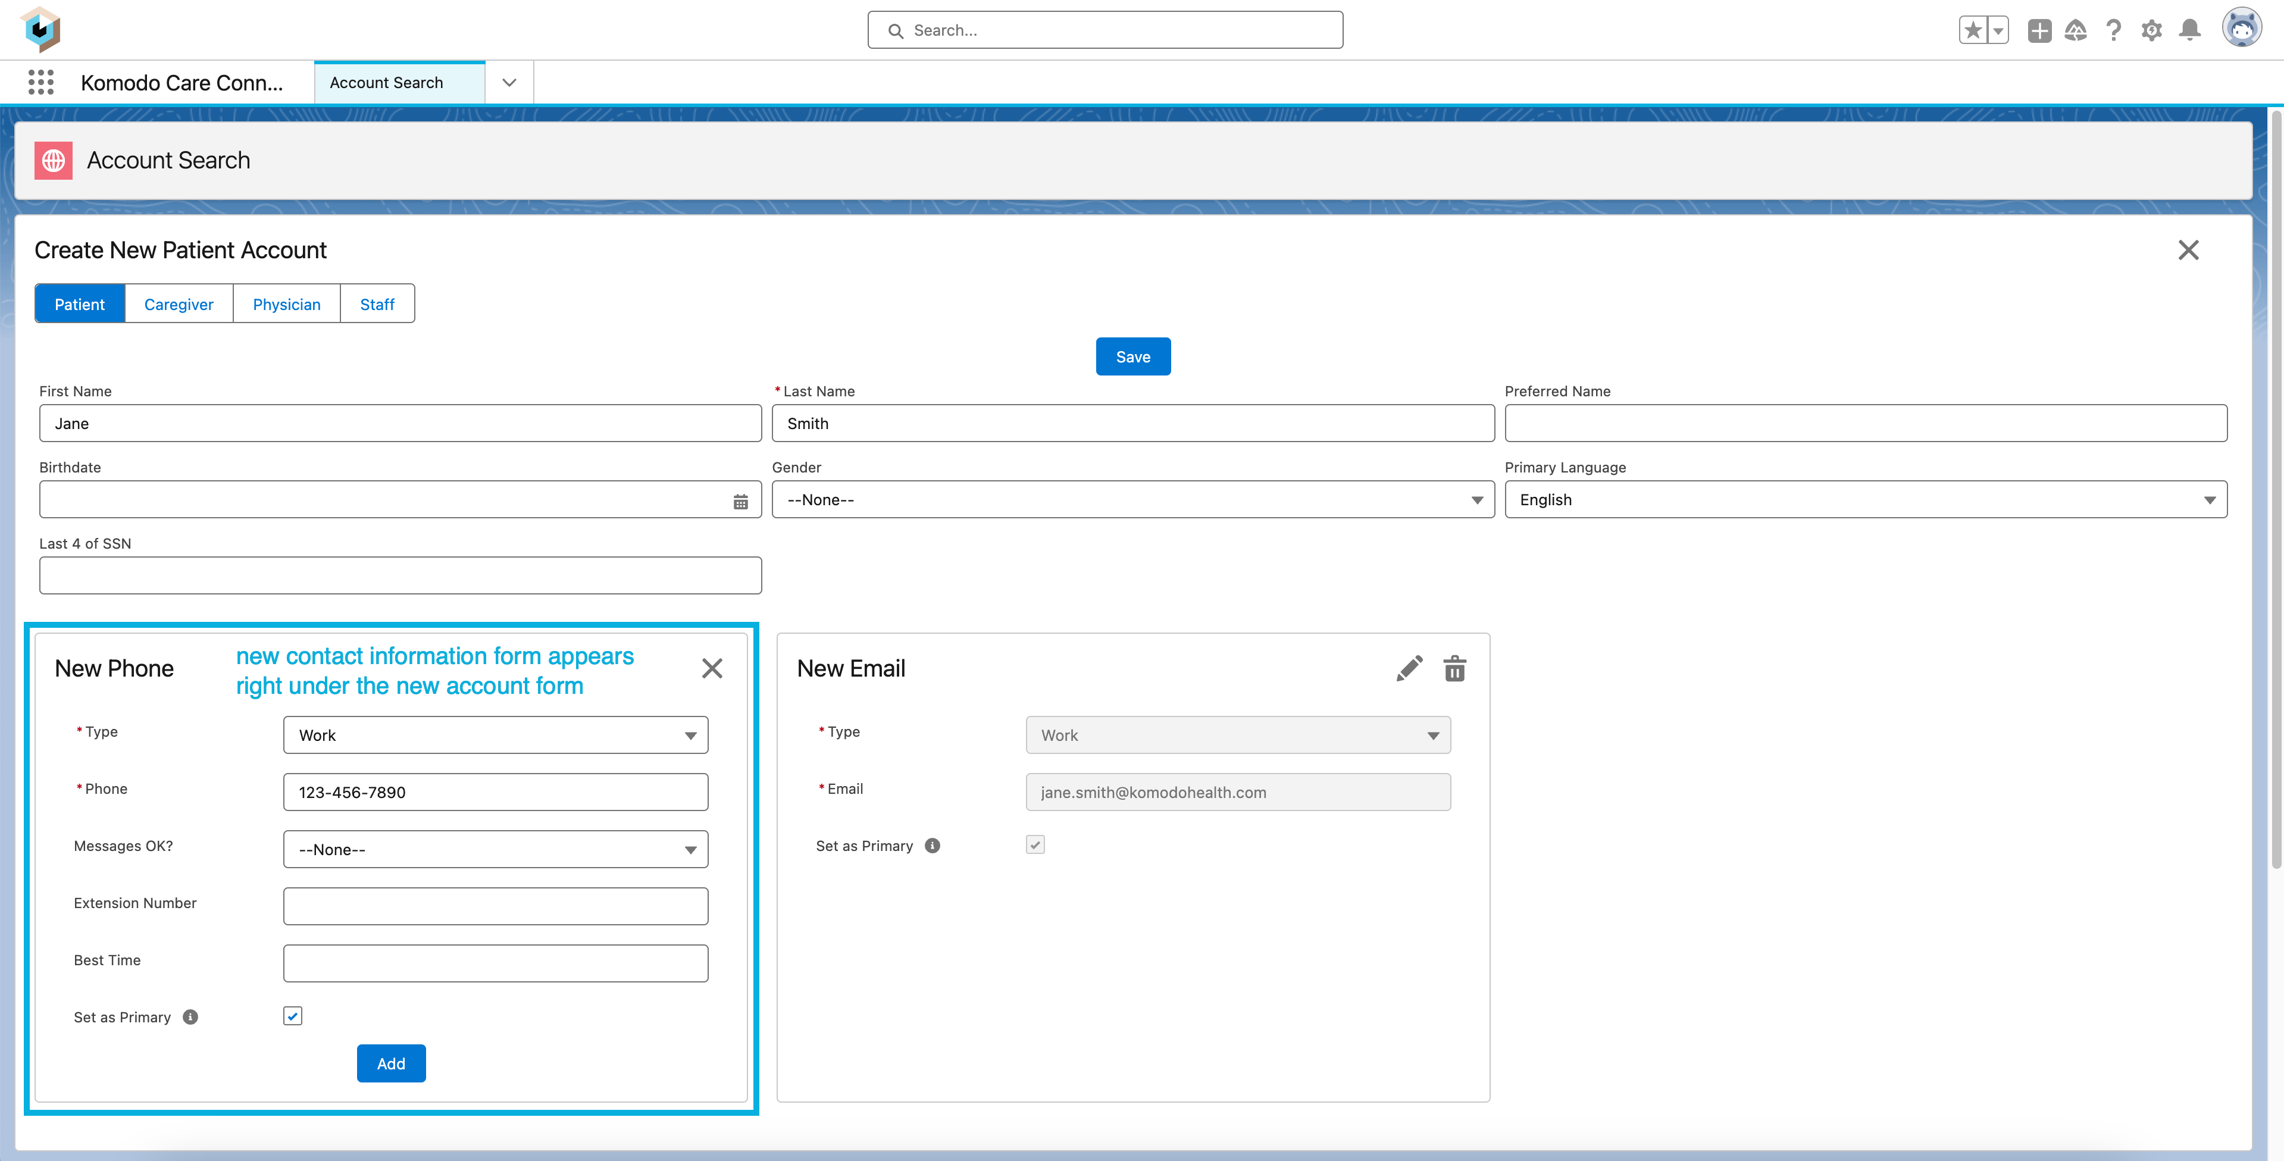Select the Account Search navigation tab

click(x=399, y=83)
